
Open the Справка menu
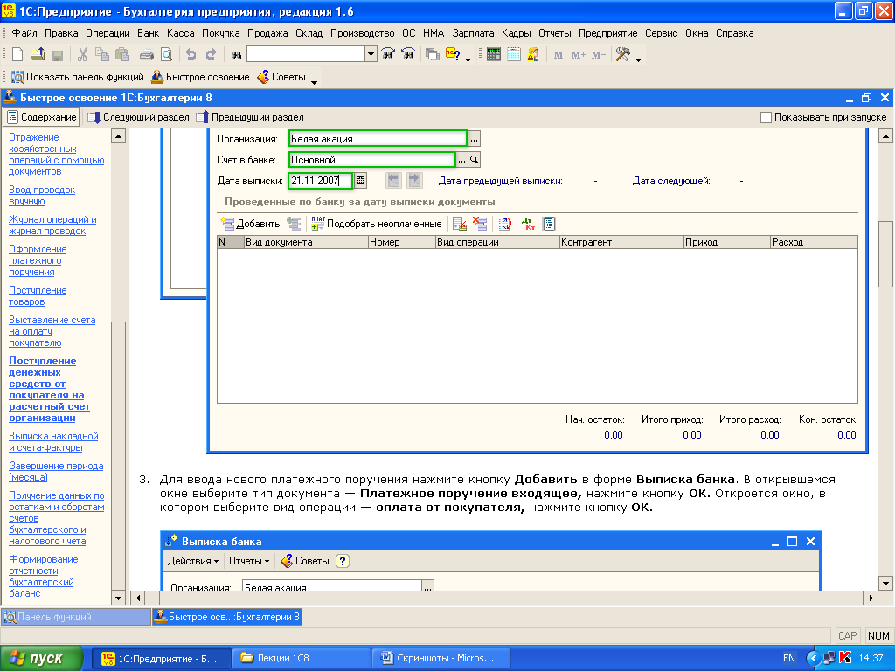[x=734, y=33]
